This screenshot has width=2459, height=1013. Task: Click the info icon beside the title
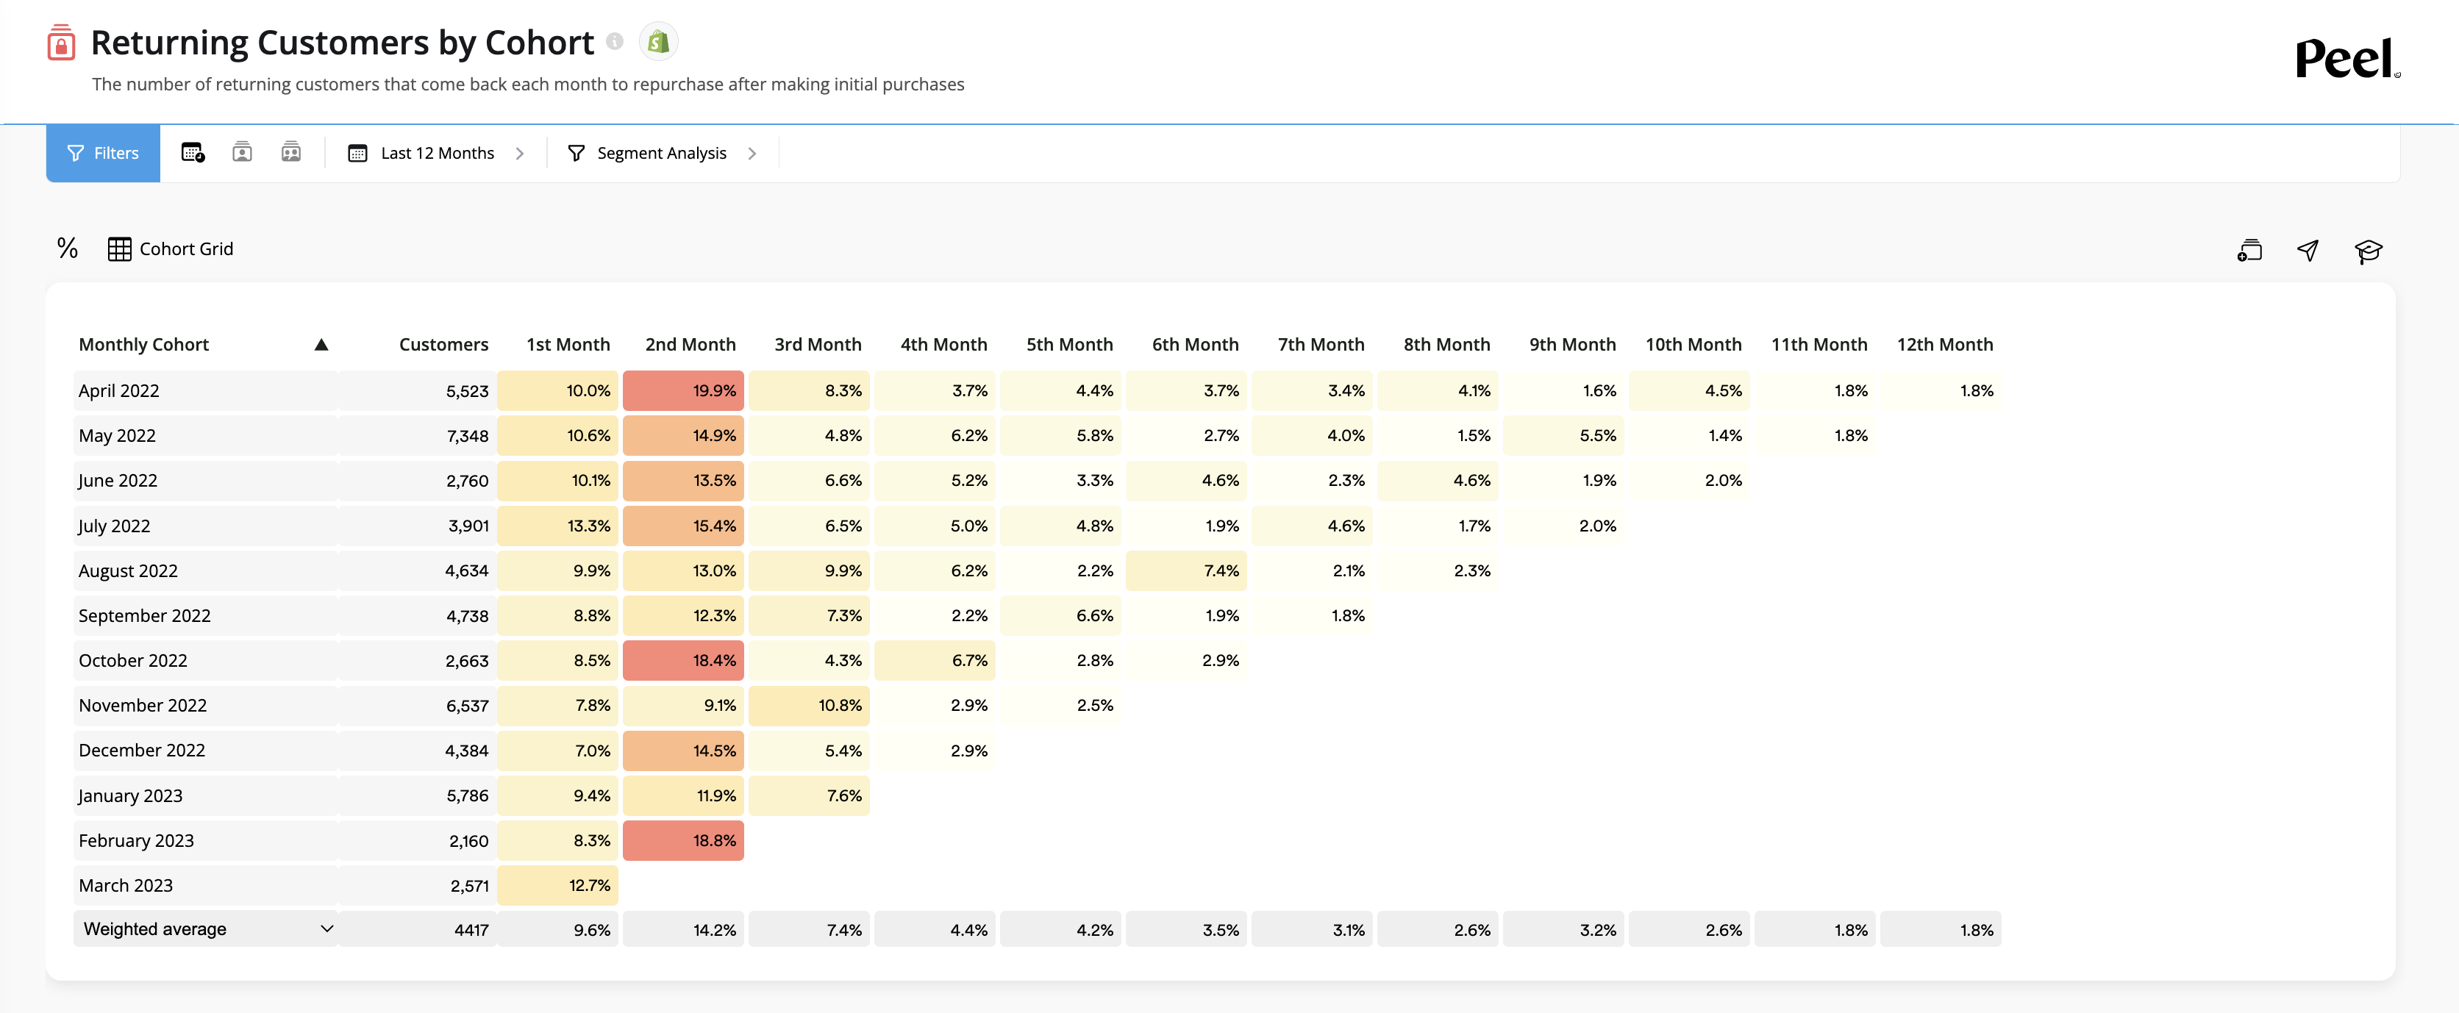(615, 42)
